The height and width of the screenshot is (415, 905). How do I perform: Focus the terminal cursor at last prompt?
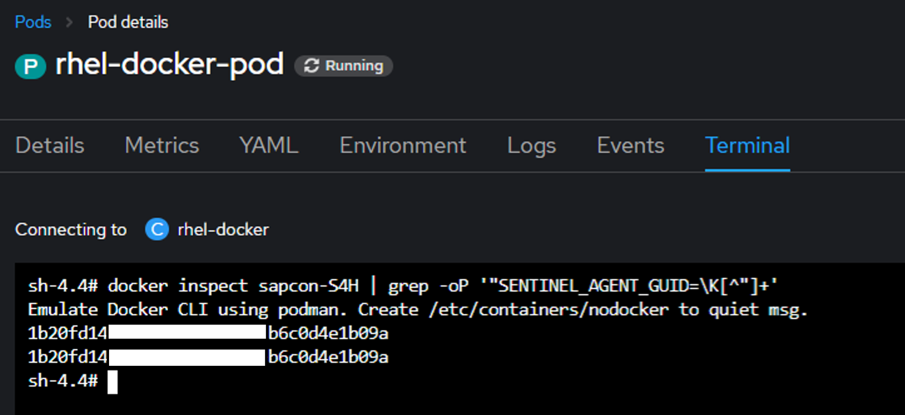pyautogui.click(x=113, y=382)
